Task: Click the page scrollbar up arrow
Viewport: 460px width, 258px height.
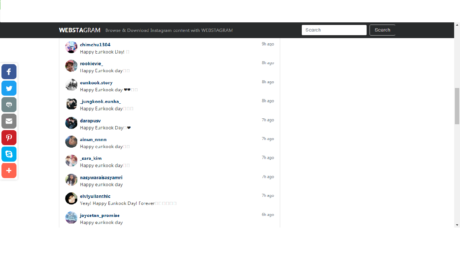Action: [x=457, y=25]
